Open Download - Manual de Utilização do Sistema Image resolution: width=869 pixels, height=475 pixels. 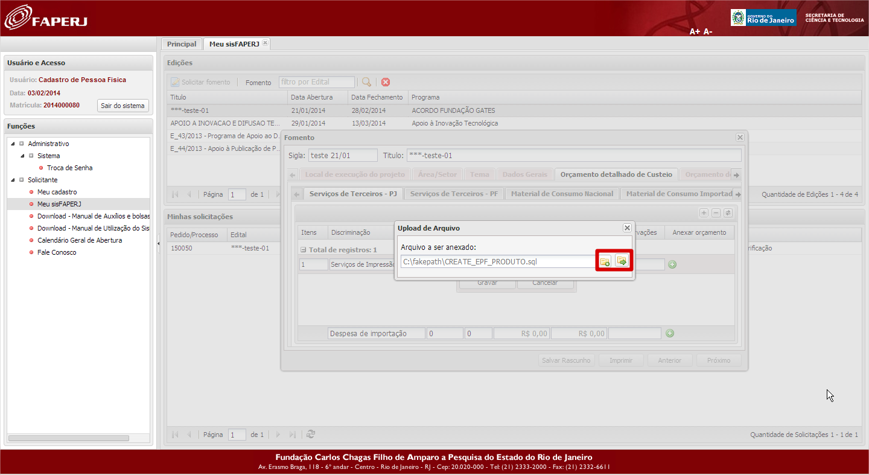click(93, 228)
